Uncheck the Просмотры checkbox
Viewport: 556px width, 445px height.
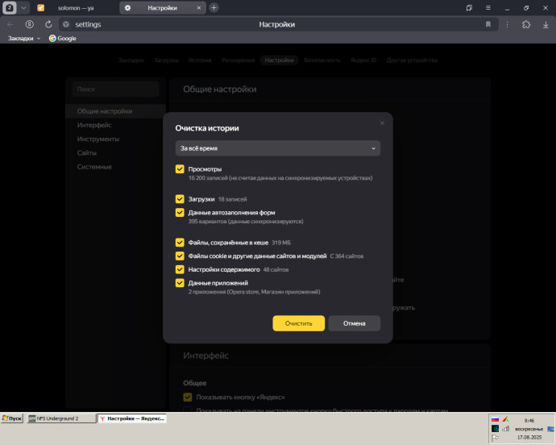click(x=180, y=169)
